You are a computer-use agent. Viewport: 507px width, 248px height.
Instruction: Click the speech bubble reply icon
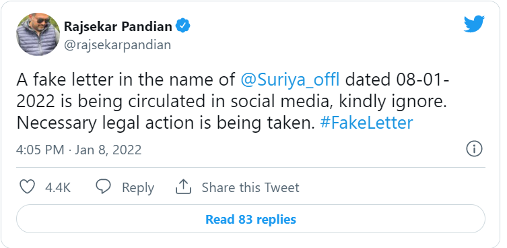pyautogui.click(x=104, y=187)
